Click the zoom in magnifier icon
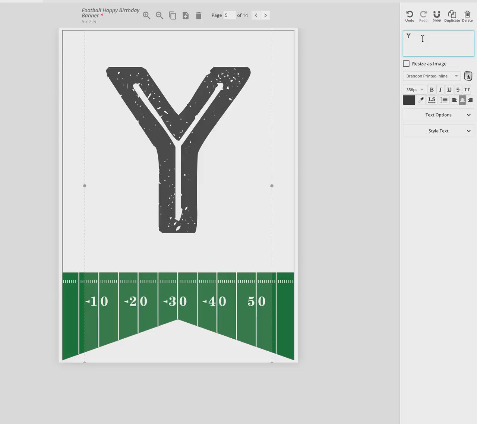This screenshot has width=477, height=424. [146, 15]
